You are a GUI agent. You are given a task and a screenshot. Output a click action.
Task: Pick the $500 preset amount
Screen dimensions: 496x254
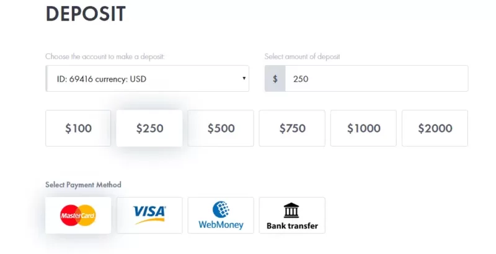pyautogui.click(x=221, y=128)
